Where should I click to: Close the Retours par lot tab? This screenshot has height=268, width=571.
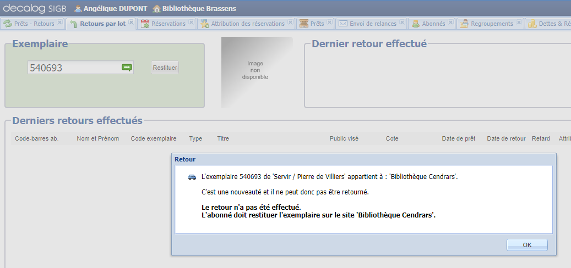click(x=131, y=23)
